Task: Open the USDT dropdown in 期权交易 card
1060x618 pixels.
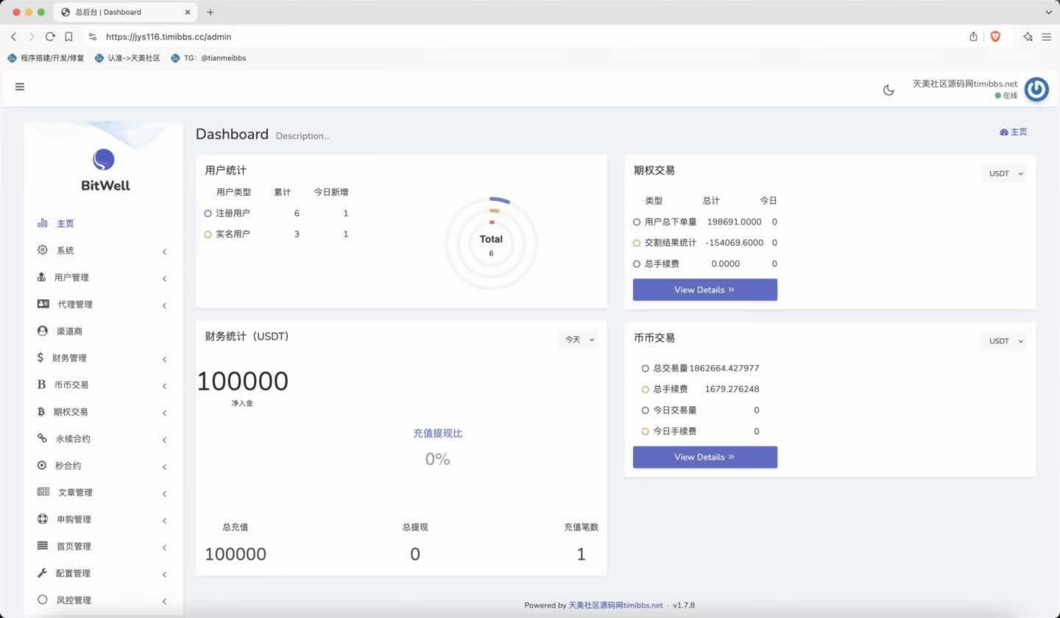Action: [1005, 174]
